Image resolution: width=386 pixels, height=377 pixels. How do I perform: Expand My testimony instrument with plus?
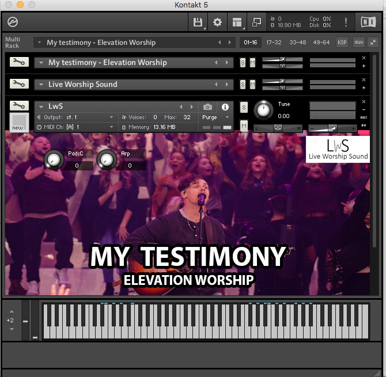pos(364,66)
